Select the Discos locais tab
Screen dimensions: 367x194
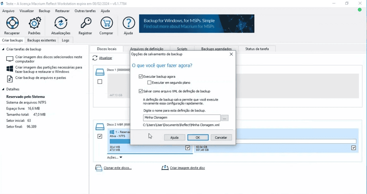107,49
